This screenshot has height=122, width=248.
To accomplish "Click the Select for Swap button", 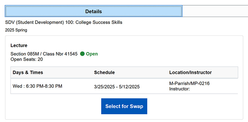I will point(124,106).
